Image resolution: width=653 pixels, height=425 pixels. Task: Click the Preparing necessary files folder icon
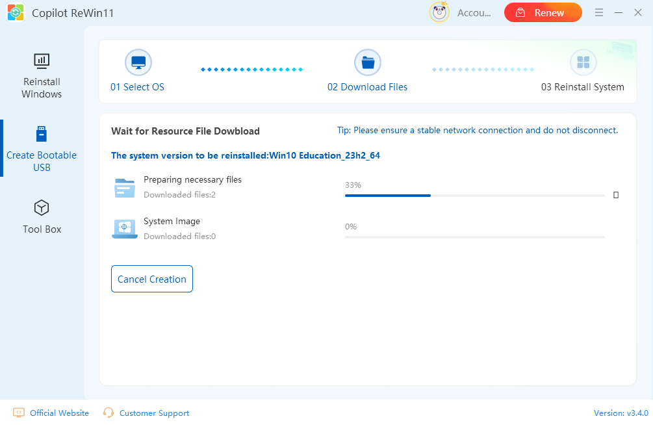[x=124, y=187]
